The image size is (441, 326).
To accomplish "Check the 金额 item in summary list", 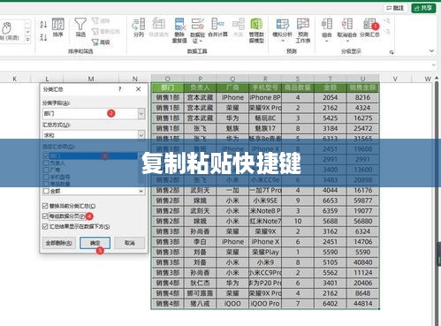I will pyautogui.click(x=46, y=191).
